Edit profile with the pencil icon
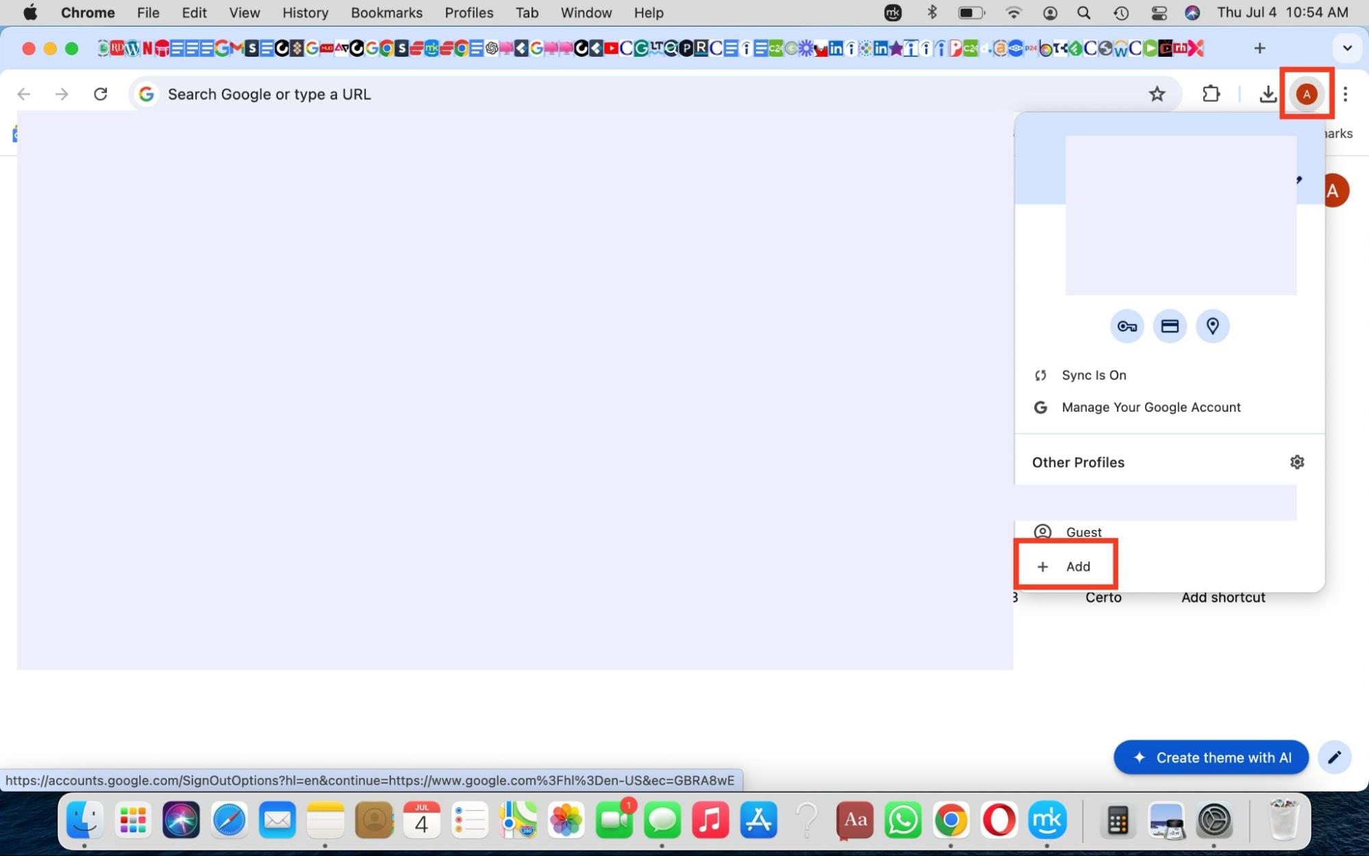 (1335, 757)
